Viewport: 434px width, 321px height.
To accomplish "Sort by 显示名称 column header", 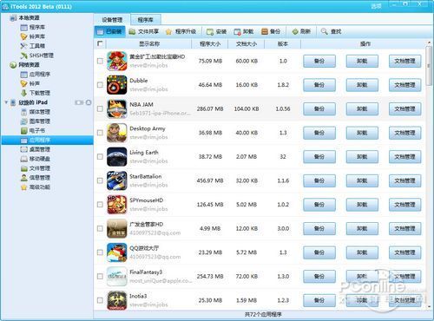I will click(x=149, y=44).
